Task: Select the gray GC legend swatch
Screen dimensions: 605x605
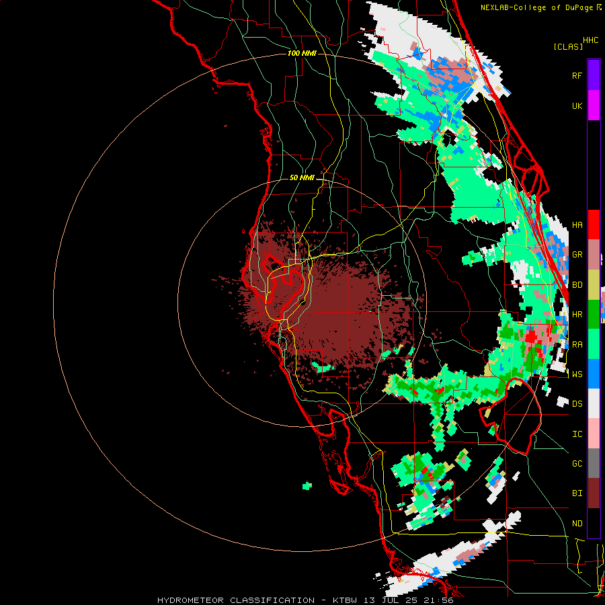Action: pos(594,463)
